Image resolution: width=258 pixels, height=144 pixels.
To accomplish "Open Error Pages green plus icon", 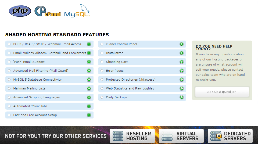I will tap(182, 71).
